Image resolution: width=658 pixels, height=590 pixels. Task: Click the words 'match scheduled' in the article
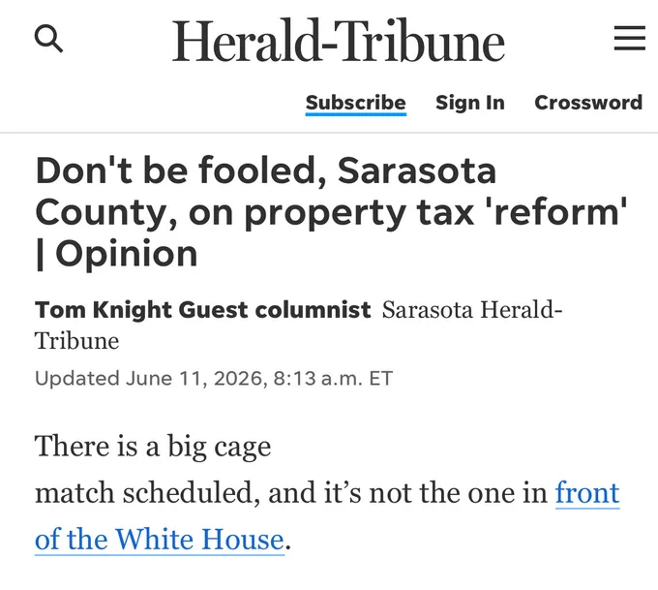[145, 493]
